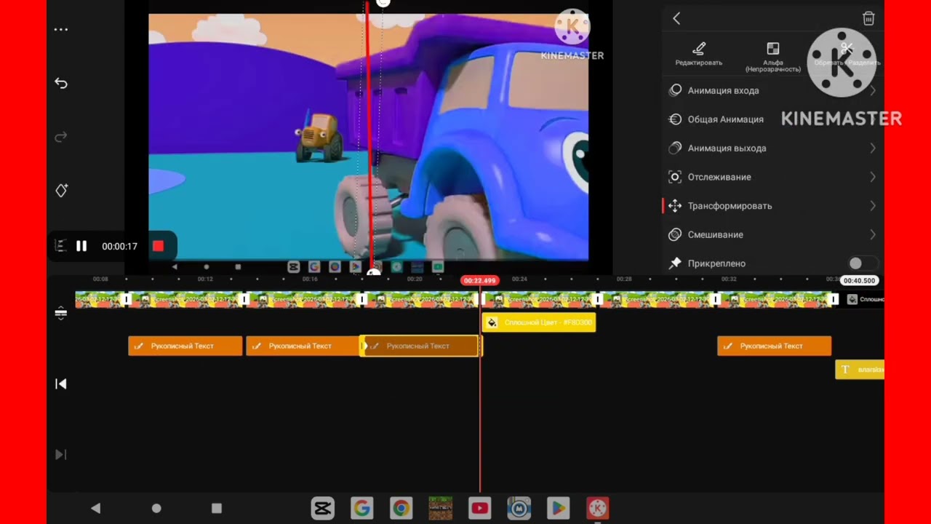Open KineMaster from the taskbar
This screenshot has width=931, height=524.
click(x=597, y=508)
